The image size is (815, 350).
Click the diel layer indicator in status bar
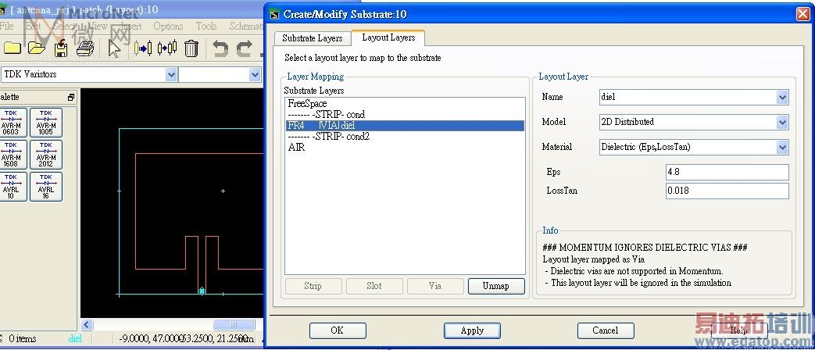75,338
